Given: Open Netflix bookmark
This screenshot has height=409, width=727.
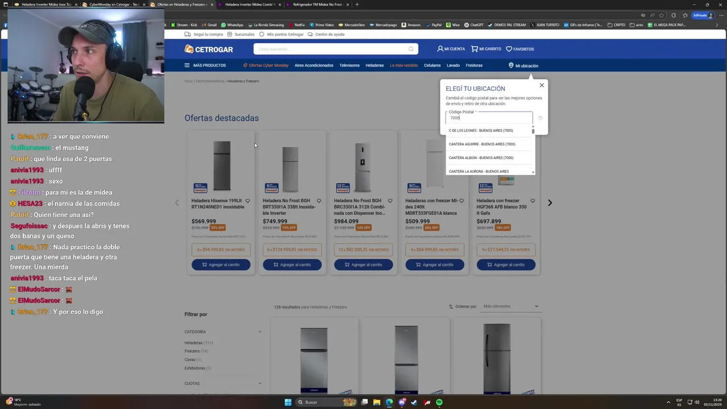Looking at the screenshot, I should tap(296, 25).
